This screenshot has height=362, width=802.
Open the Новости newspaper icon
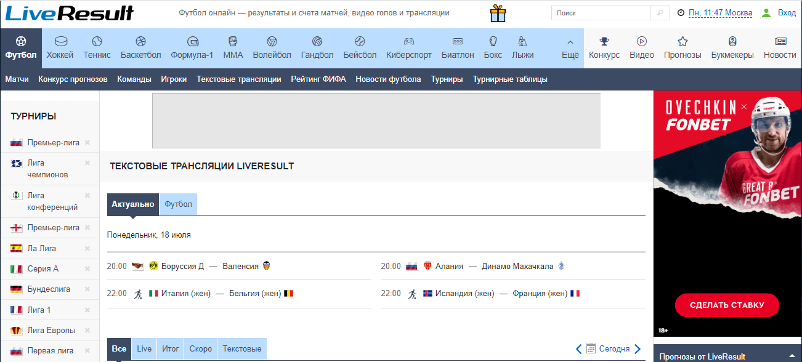[x=780, y=41]
